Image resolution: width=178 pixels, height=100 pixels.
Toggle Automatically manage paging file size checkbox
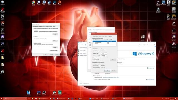[93, 37]
